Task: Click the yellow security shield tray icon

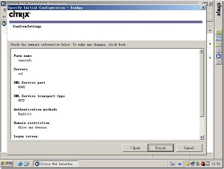Action: click(x=188, y=164)
